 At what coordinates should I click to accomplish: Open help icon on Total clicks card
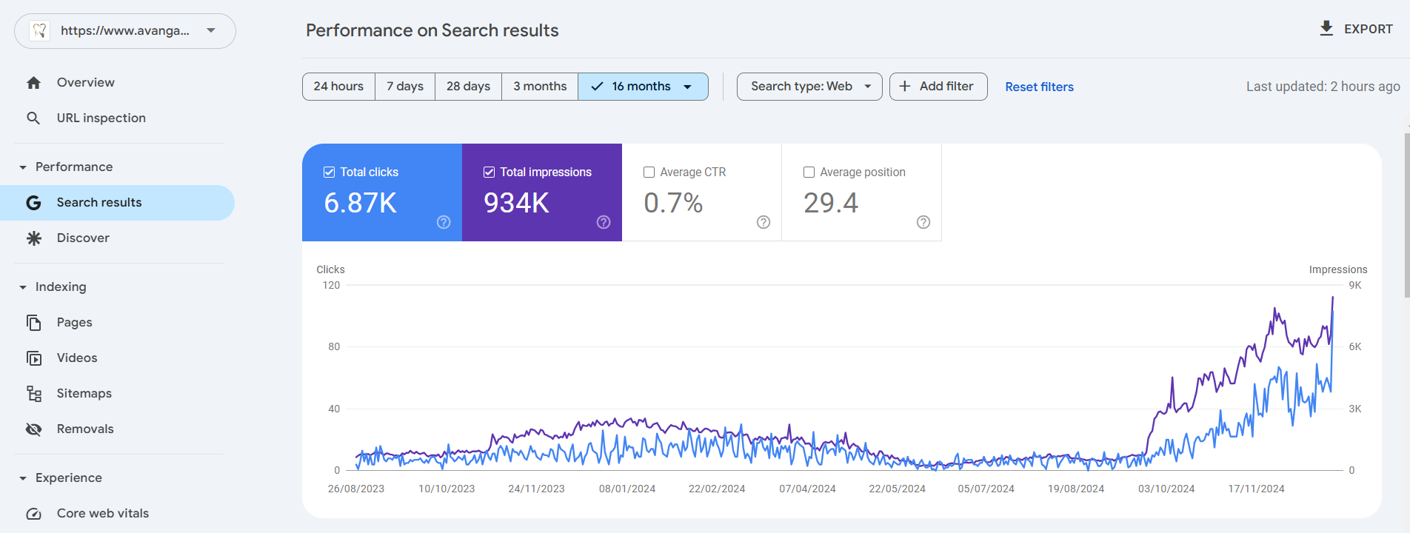[x=444, y=222]
